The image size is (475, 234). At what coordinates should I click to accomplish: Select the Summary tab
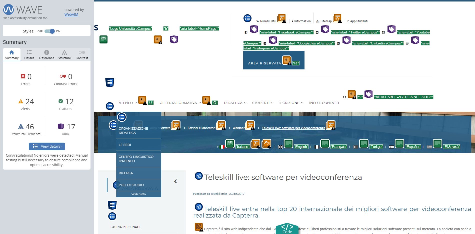[x=12, y=55]
